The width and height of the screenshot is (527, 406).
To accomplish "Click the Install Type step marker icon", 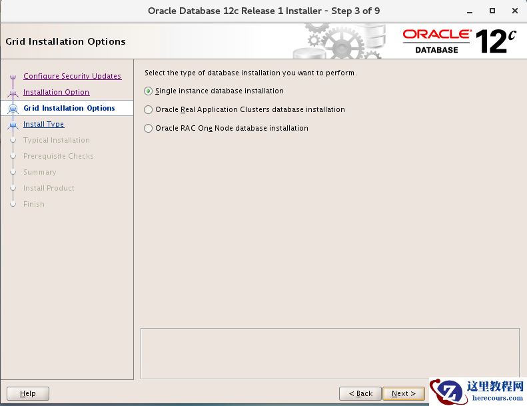I will point(13,125).
